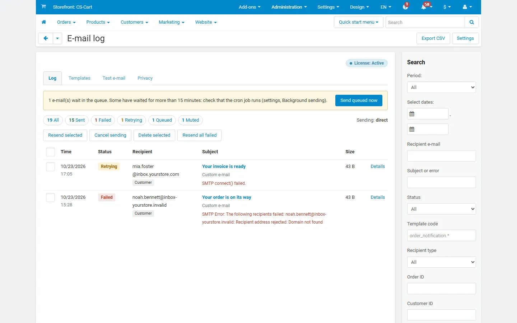Open the dropdown caret beside the back arrow

57,38
